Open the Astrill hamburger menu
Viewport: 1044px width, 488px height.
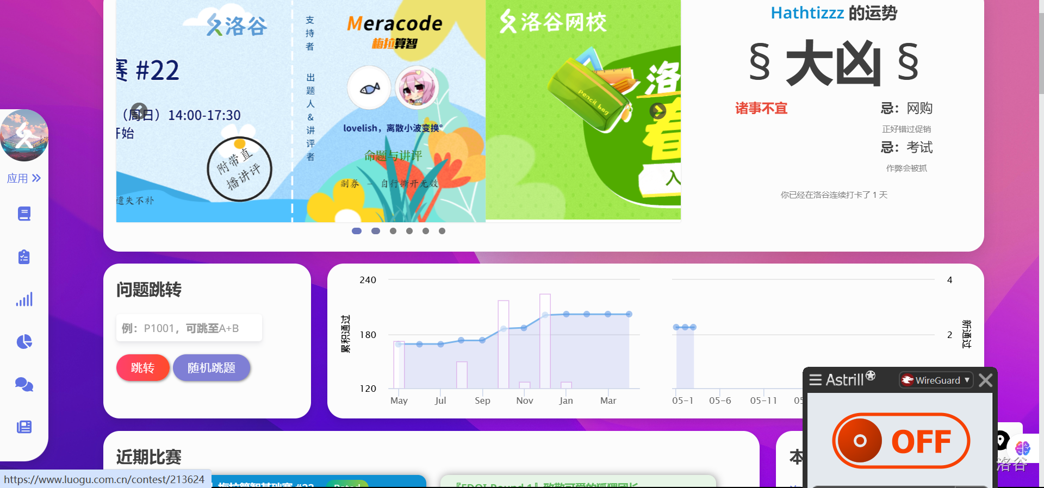[x=815, y=380]
